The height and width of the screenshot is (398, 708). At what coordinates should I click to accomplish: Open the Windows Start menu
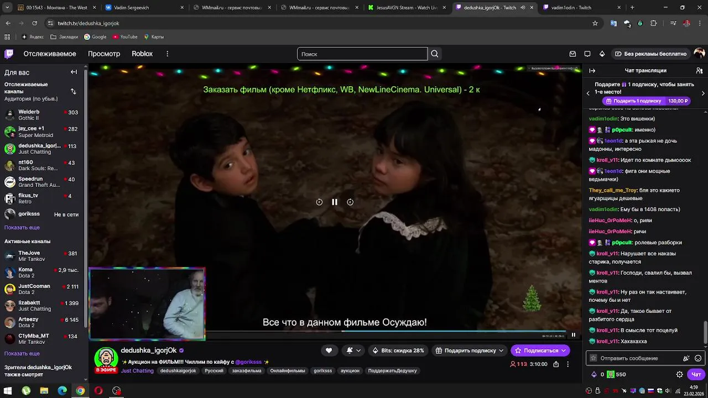tap(8, 390)
